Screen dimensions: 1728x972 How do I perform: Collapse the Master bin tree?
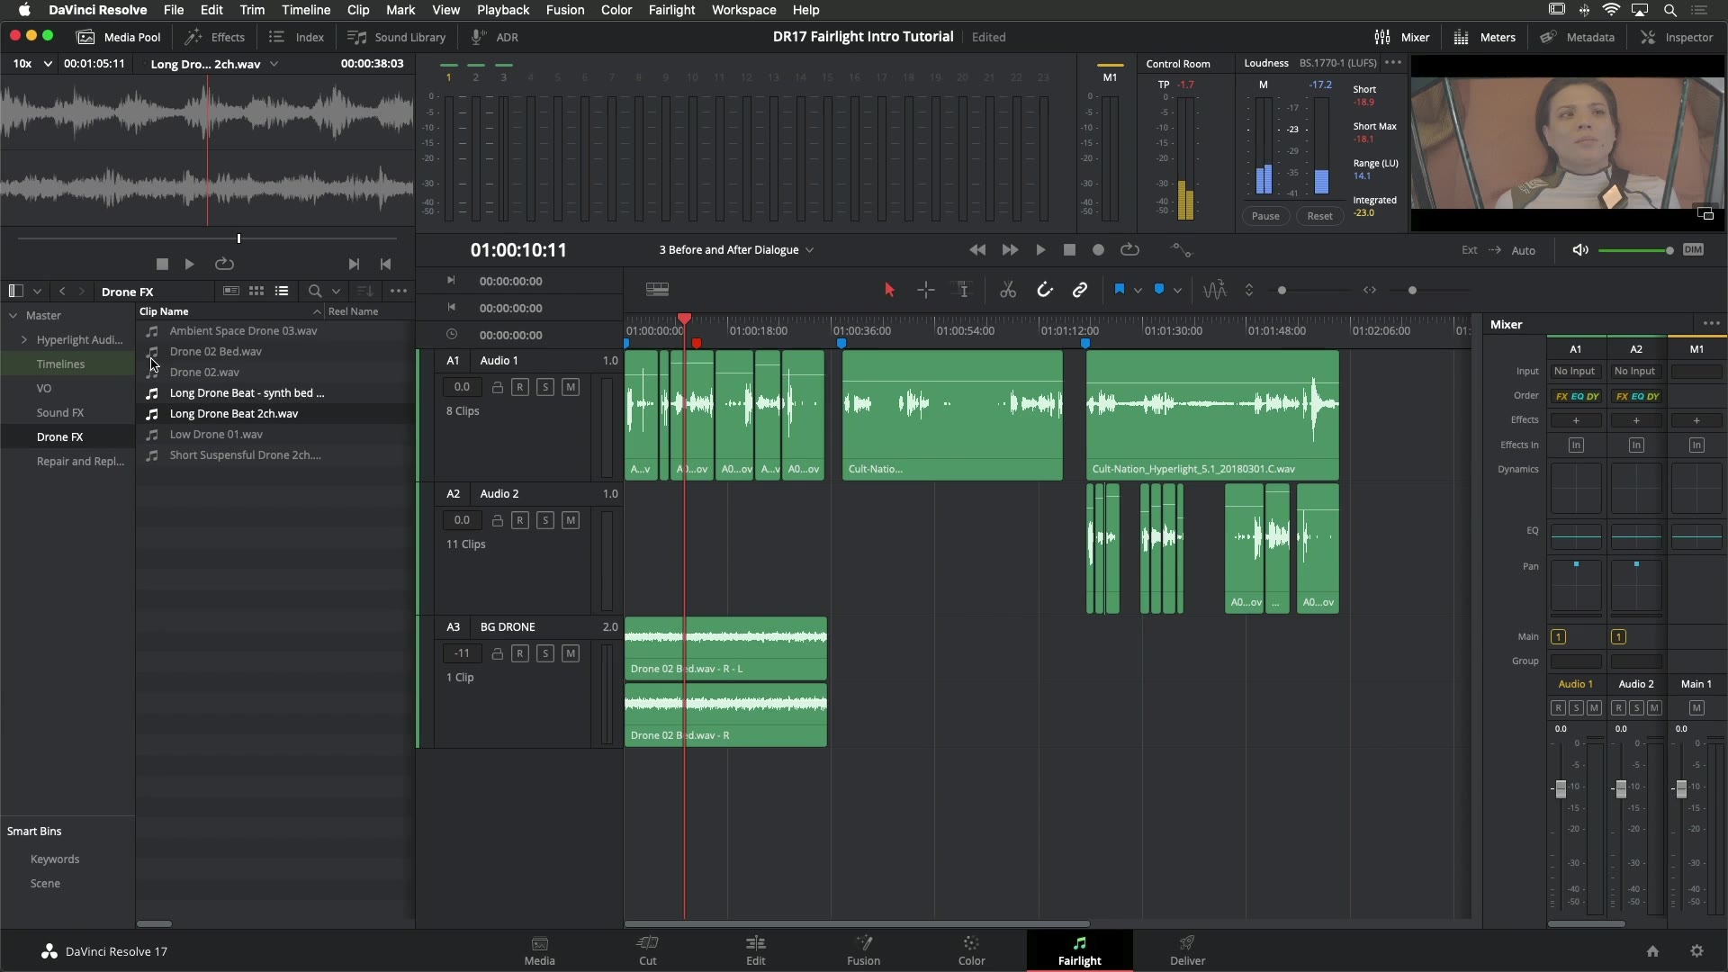(13, 316)
